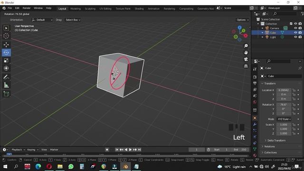Viewport: 304px width, 171px height.
Task: Hide the Camera in the outliner
Action: [x=295, y=28]
